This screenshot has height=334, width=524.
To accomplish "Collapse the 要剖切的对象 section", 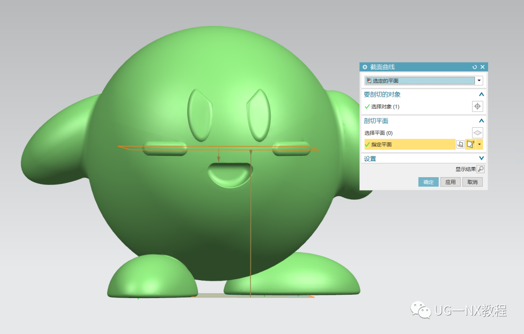I will pyautogui.click(x=481, y=94).
